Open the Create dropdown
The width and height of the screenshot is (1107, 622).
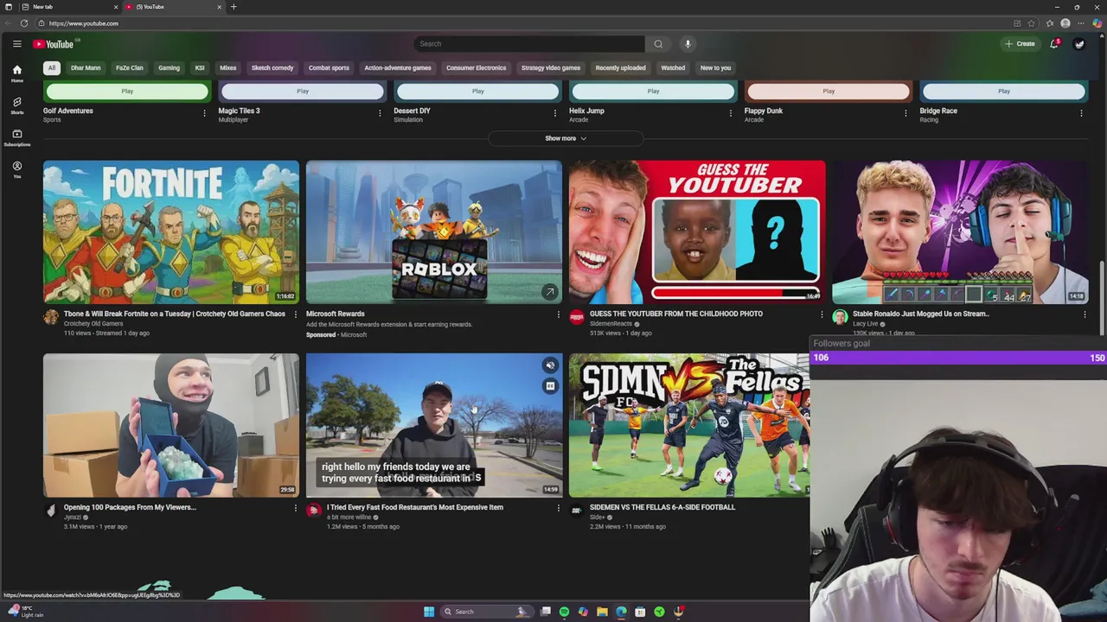(1020, 44)
